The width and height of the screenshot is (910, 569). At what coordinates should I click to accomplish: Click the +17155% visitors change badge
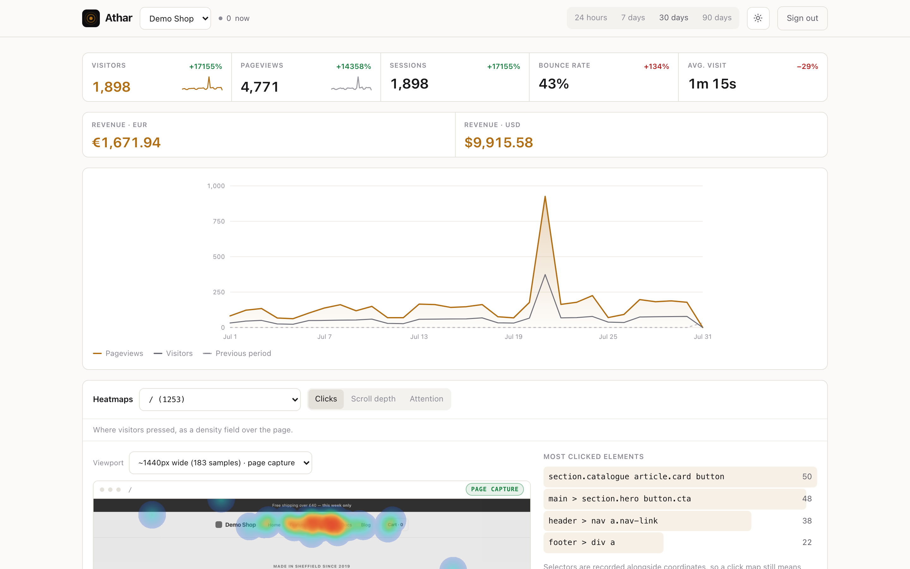205,67
